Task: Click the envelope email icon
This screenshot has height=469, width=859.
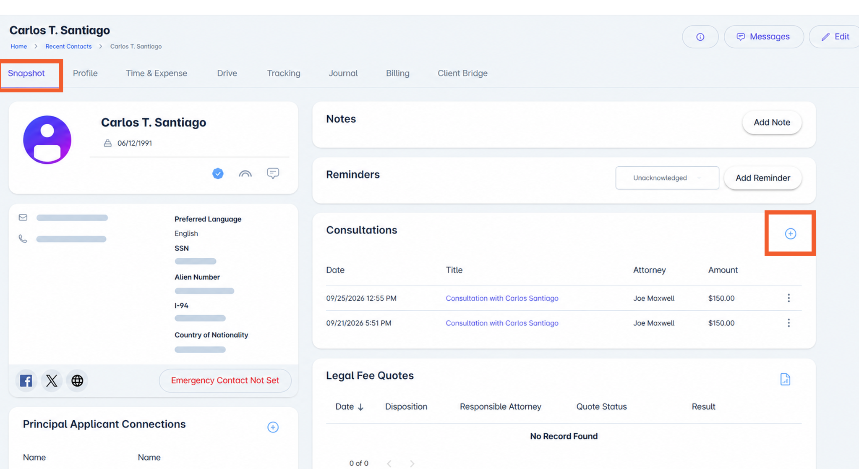Action: point(23,217)
